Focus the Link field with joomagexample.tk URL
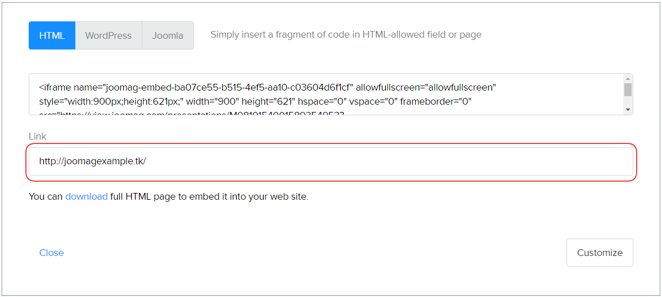Image resolution: width=662 pixels, height=297 pixels. [x=331, y=161]
